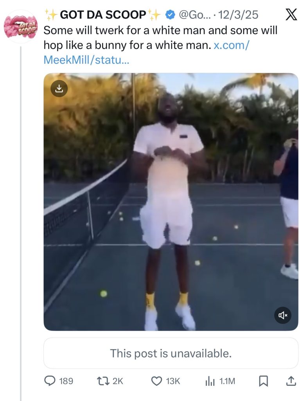Click the 13K likes count
The image size is (300, 401).
(x=173, y=381)
